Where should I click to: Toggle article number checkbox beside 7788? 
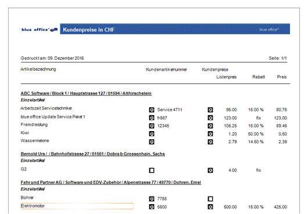point(152,199)
